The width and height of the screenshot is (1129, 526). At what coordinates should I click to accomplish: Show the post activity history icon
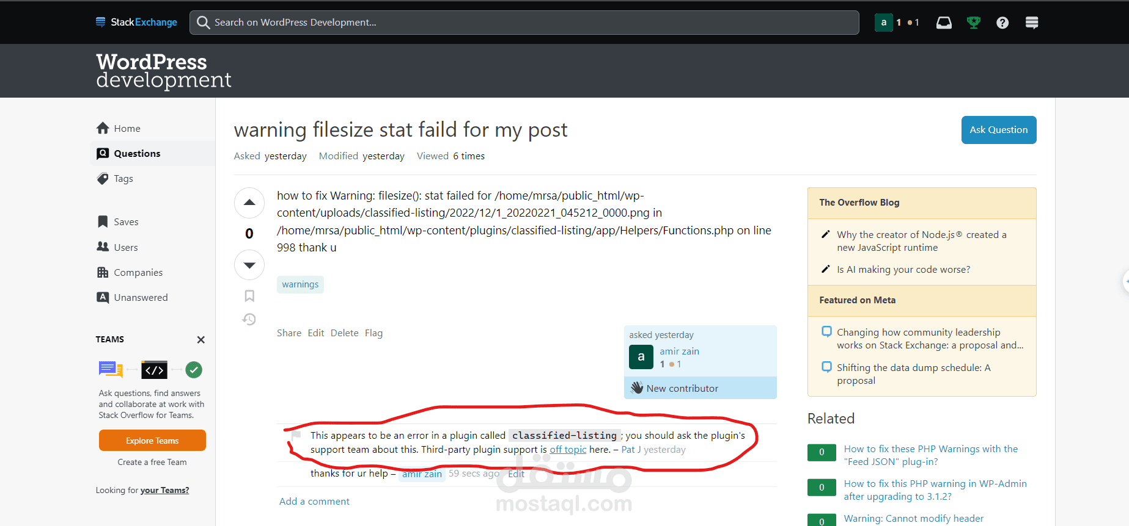tap(249, 319)
